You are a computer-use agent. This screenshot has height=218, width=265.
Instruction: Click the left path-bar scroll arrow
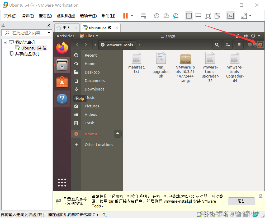pyautogui.click(x=95, y=45)
